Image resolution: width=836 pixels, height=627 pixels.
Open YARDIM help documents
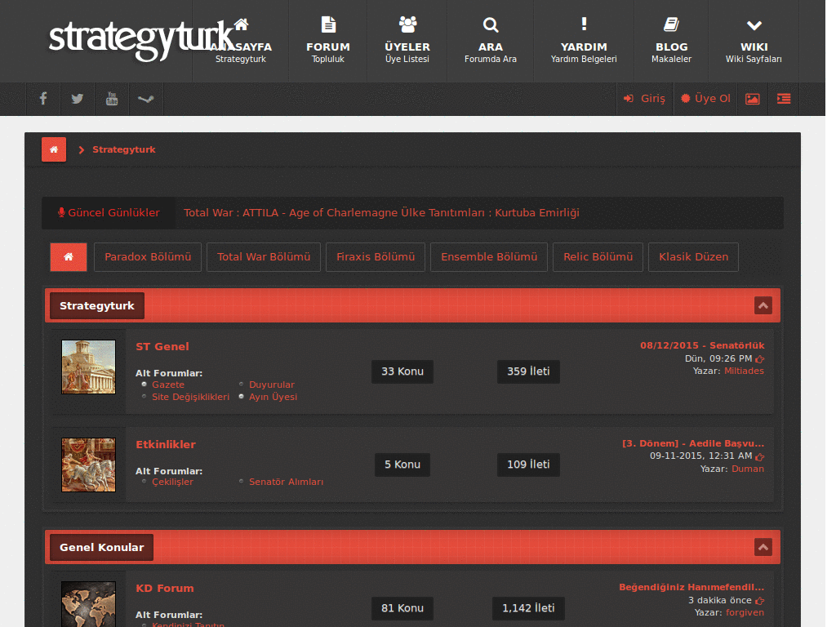[x=584, y=41]
